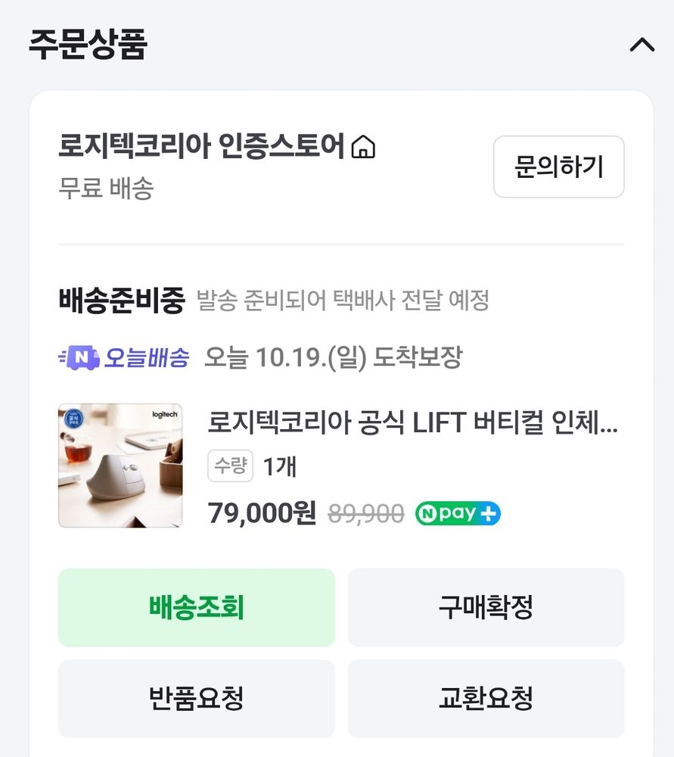Tap the 문의하기 button
Viewport: 674px width, 757px height.
point(559,167)
